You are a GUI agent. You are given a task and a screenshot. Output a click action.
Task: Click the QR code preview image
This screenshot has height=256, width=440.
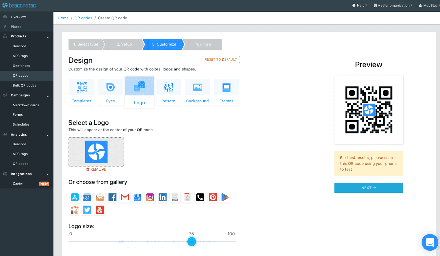(369, 110)
